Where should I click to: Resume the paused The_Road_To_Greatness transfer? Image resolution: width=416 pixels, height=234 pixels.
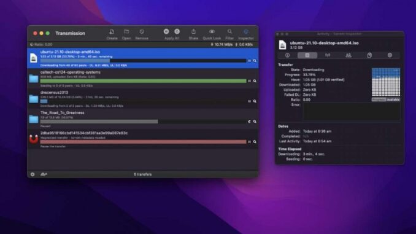(x=249, y=122)
